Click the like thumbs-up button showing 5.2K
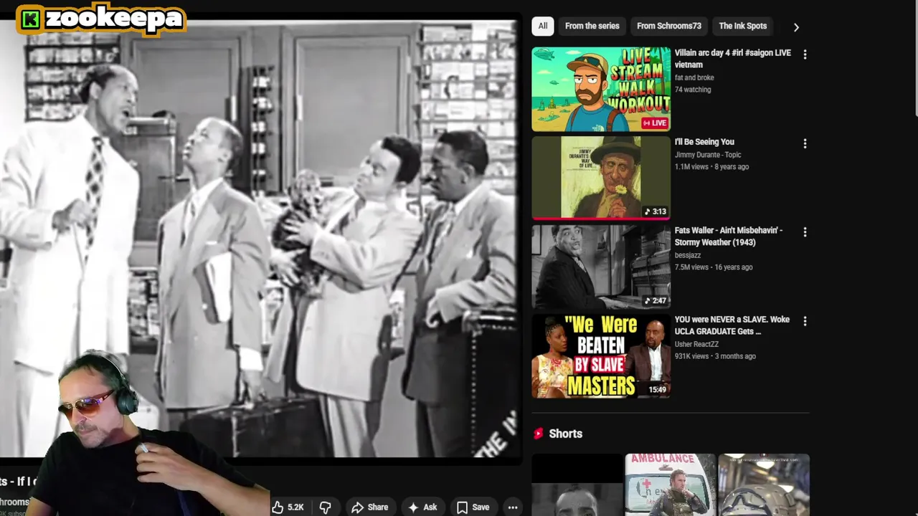The width and height of the screenshot is (918, 516). click(x=288, y=507)
